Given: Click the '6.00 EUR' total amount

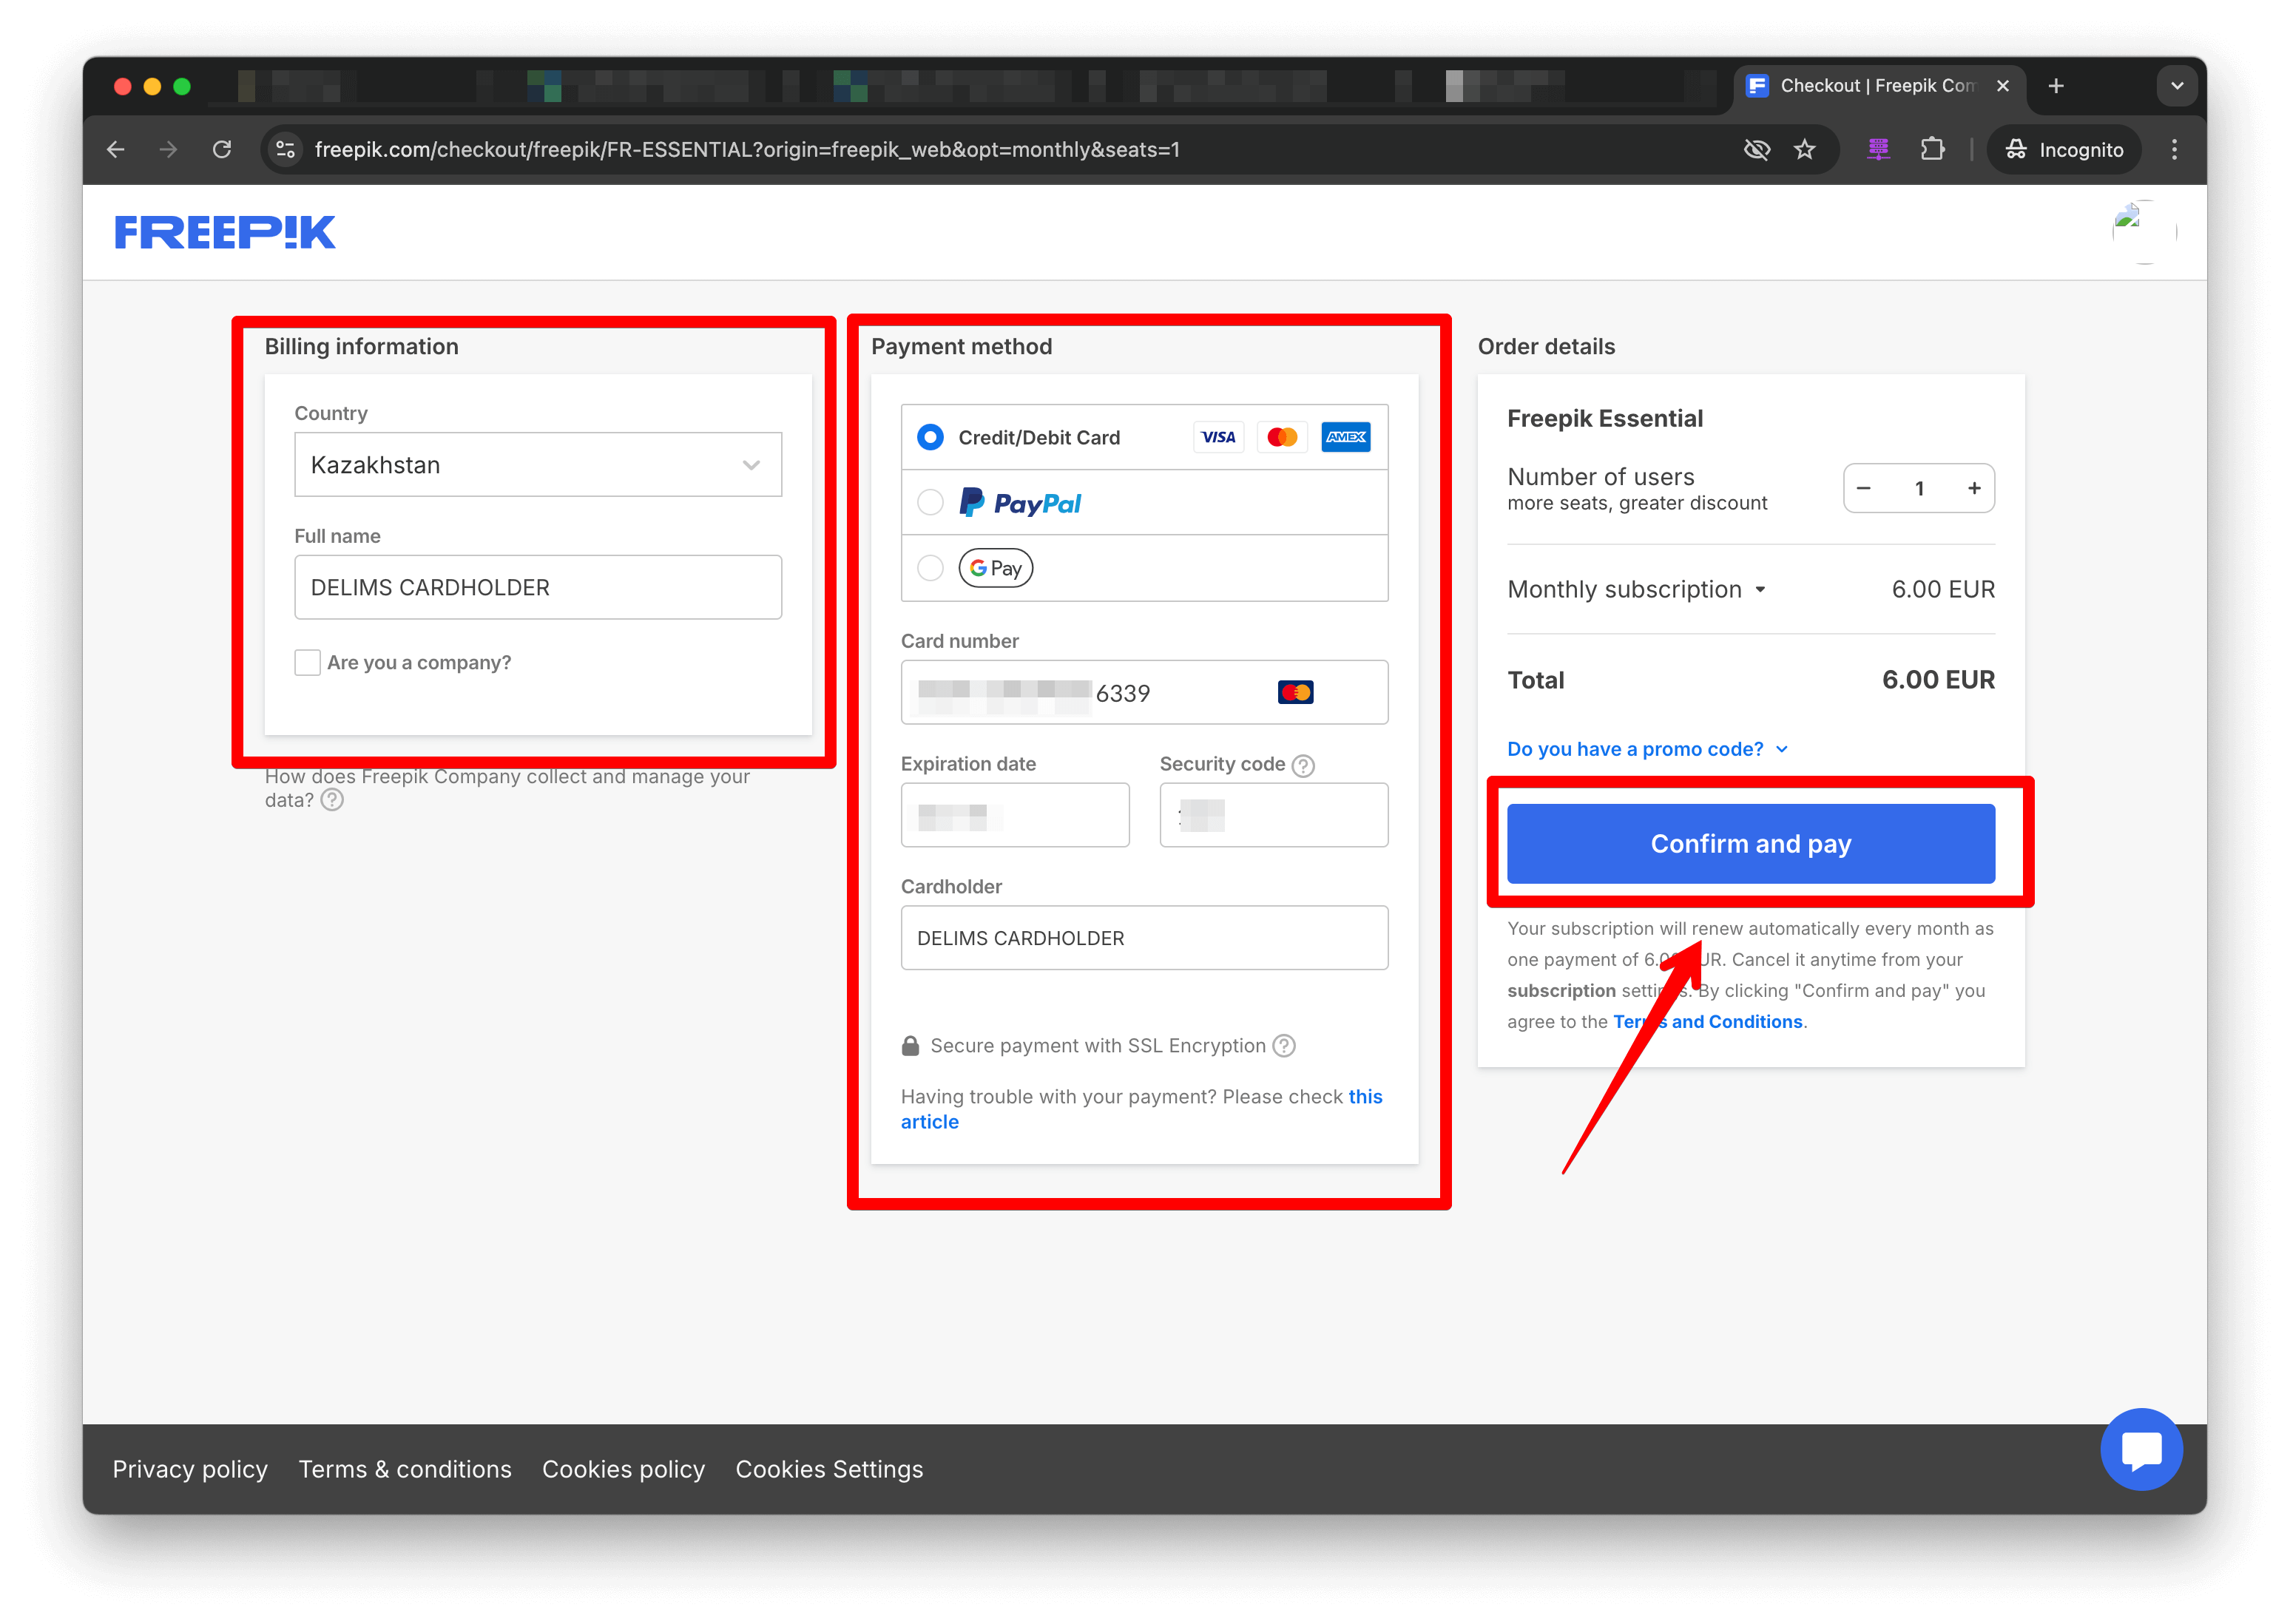Looking at the screenshot, I should 1938,680.
